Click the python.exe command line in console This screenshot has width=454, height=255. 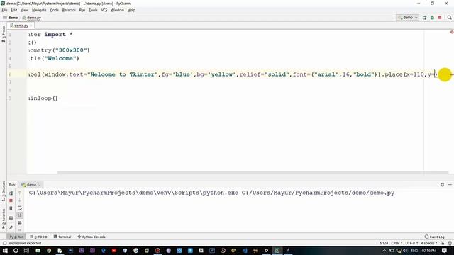tap(211, 193)
